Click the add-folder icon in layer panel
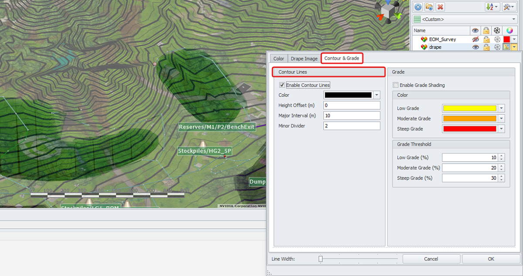Viewport: 523px width, 276px height. [429, 7]
